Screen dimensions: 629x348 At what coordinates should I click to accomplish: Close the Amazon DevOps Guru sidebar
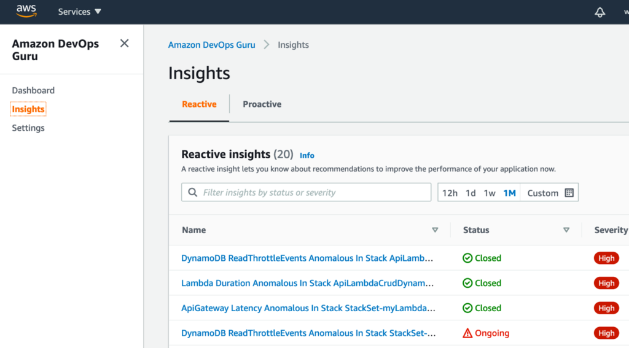124,44
